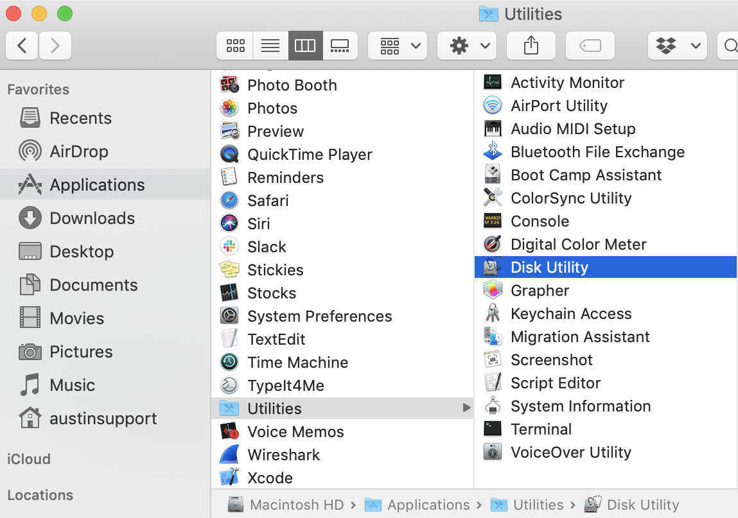Select the Xcode app icon
Screen dimensions: 738x518
(x=229, y=478)
